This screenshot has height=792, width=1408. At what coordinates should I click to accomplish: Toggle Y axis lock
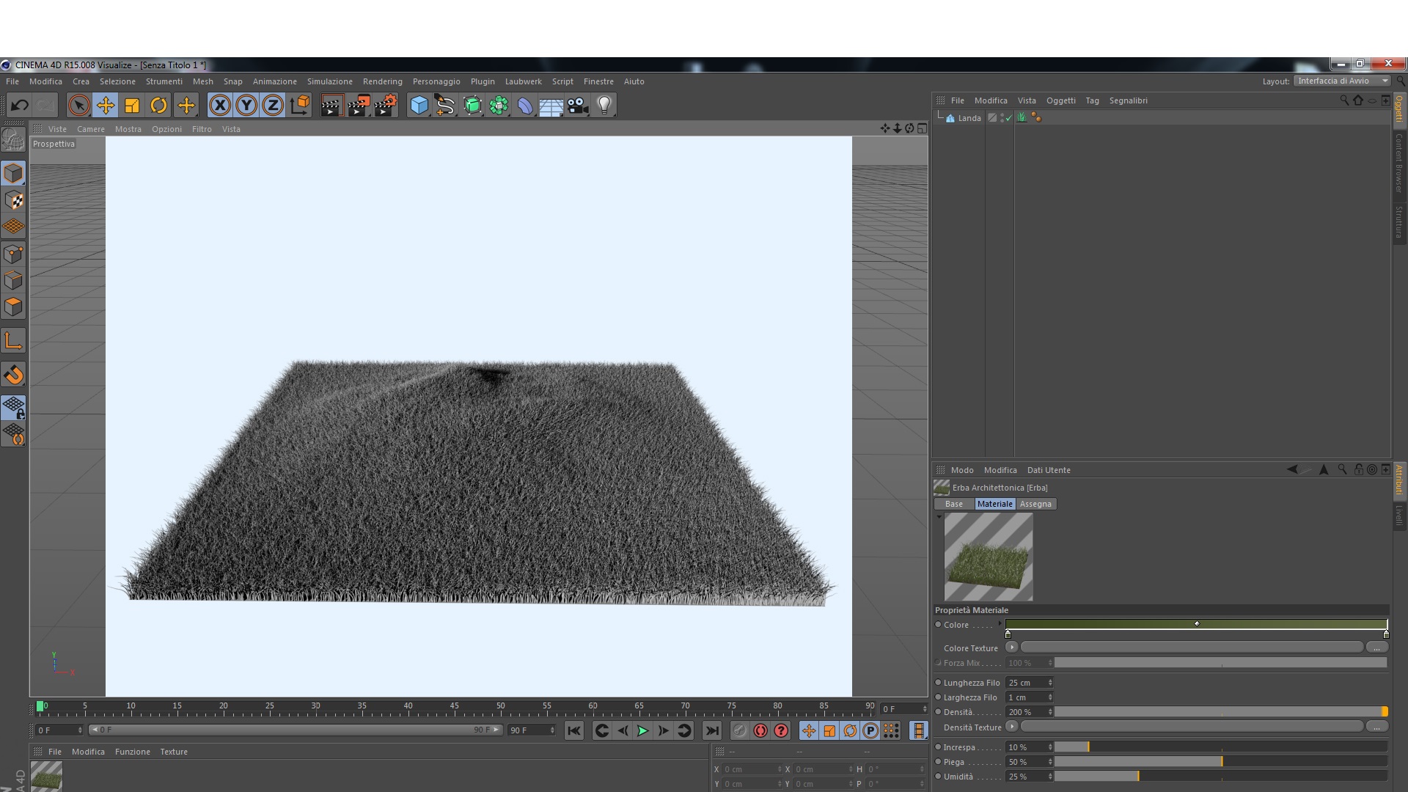(246, 106)
